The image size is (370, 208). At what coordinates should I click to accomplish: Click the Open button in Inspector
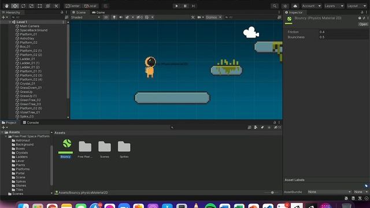click(363, 24)
